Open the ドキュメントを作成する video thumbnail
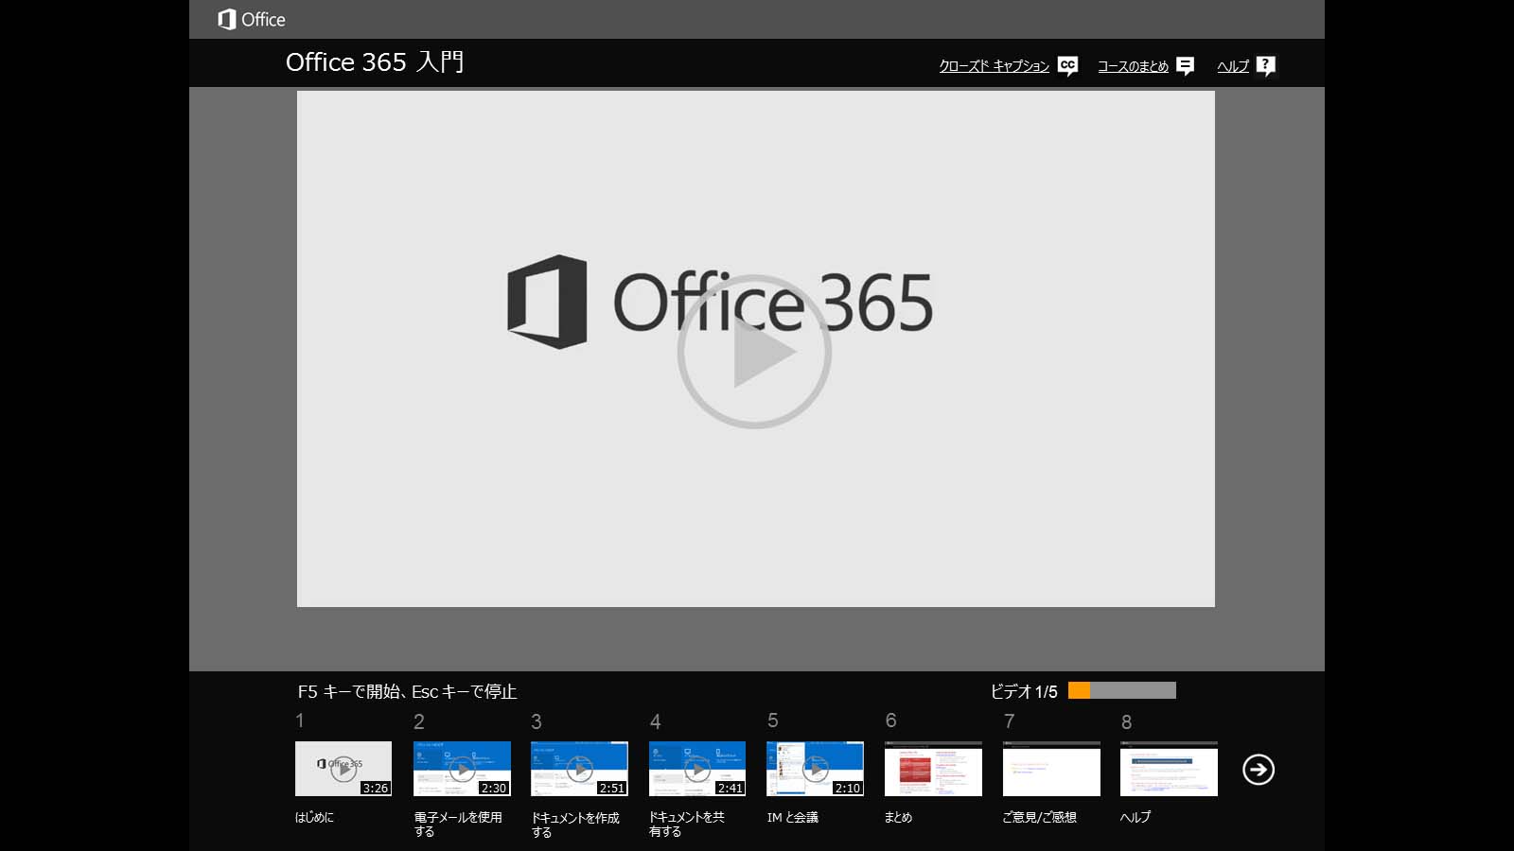Image resolution: width=1514 pixels, height=851 pixels. pos(579,769)
